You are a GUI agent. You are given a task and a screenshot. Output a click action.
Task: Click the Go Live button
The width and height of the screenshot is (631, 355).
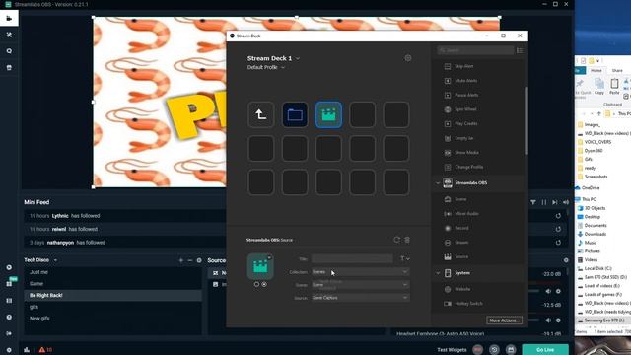pyautogui.click(x=545, y=350)
